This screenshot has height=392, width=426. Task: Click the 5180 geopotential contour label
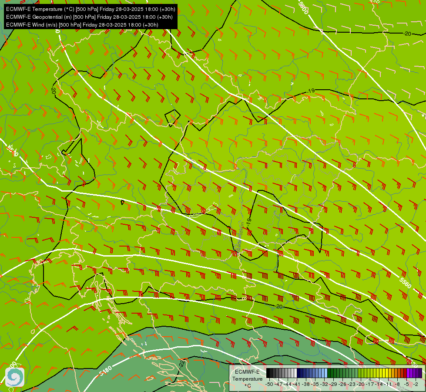coord(105,371)
